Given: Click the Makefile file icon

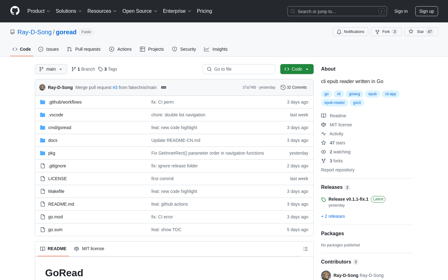Looking at the screenshot, I should click(x=43, y=191).
